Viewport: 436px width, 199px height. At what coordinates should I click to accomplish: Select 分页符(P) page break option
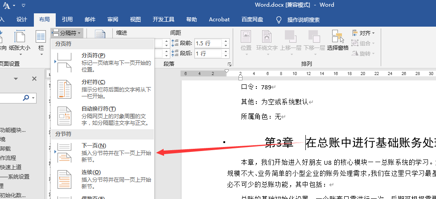(103, 63)
